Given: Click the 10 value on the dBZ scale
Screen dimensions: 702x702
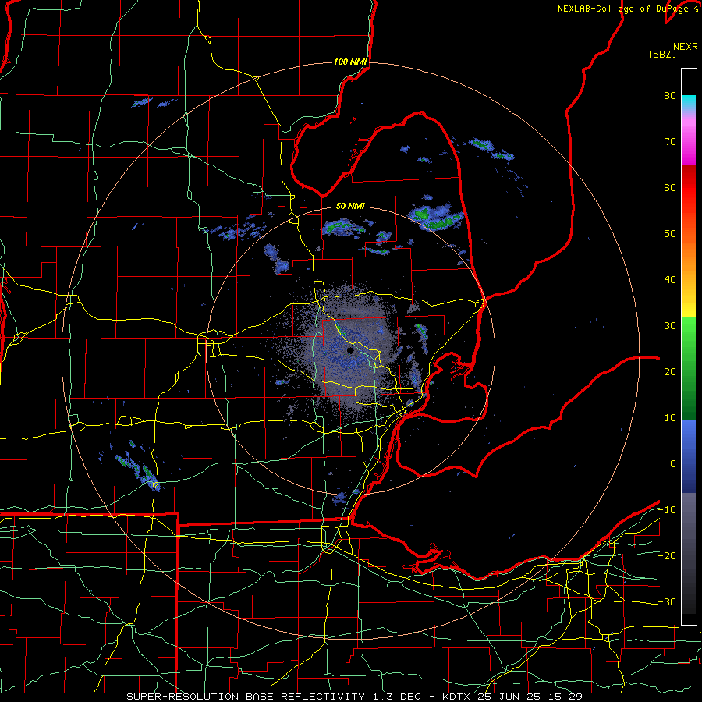Looking at the screenshot, I should pyautogui.click(x=670, y=418).
